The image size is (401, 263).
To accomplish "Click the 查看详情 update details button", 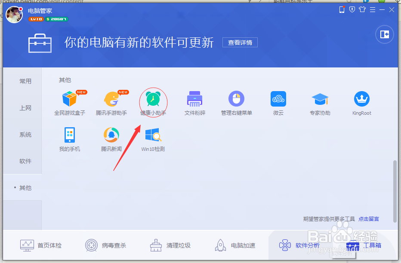I will tap(240, 42).
